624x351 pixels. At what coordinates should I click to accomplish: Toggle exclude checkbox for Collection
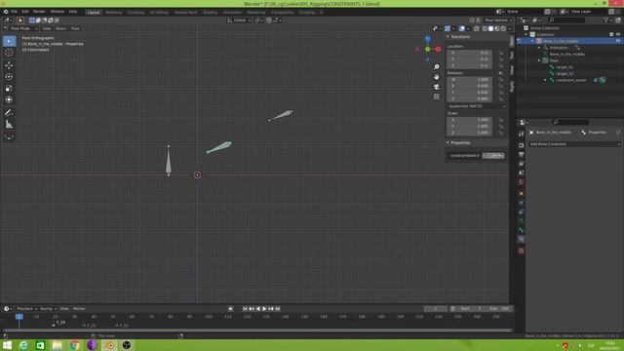[x=611, y=35]
